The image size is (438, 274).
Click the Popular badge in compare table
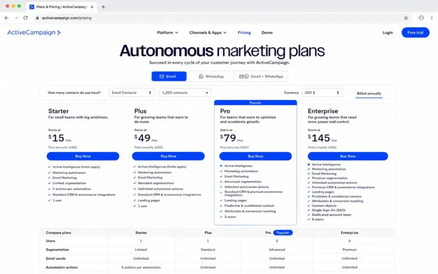[283, 233]
